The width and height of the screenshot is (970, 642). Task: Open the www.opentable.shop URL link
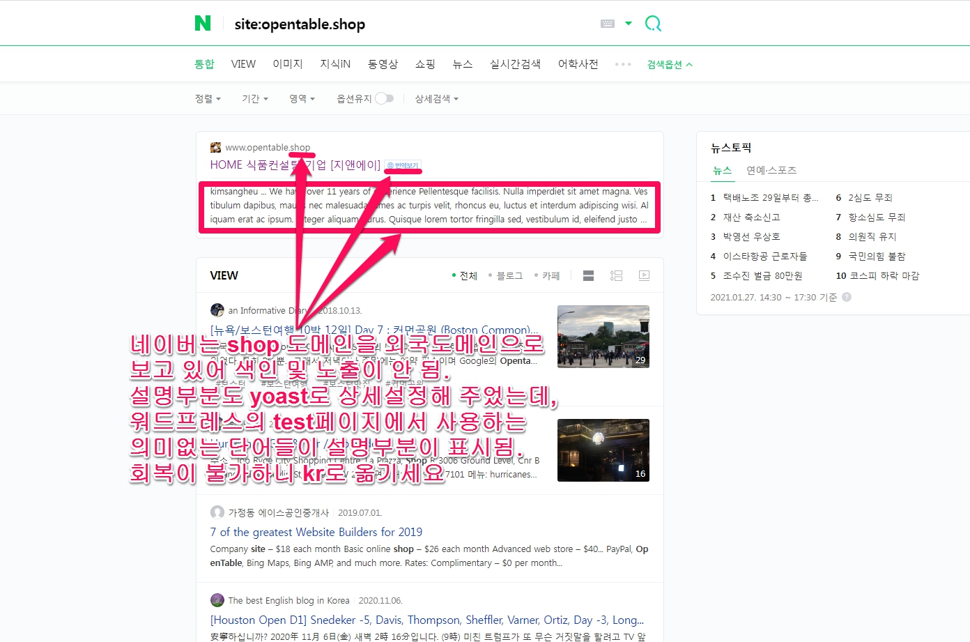pyautogui.click(x=268, y=148)
